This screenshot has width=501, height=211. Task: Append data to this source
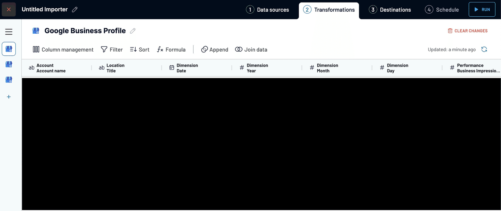tap(215, 50)
